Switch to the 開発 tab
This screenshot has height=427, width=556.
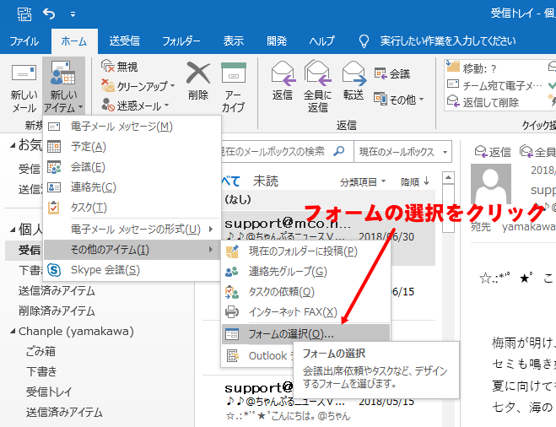click(x=277, y=41)
